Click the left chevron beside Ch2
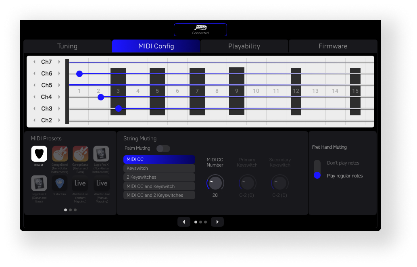This screenshot has height=267, width=417. (x=34, y=120)
